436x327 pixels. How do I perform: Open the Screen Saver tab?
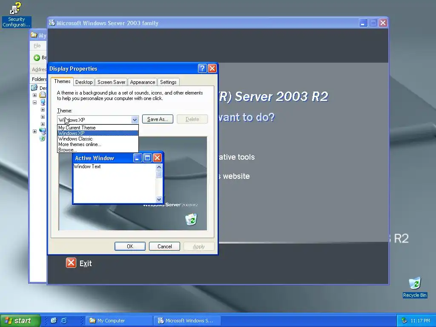point(111,82)
